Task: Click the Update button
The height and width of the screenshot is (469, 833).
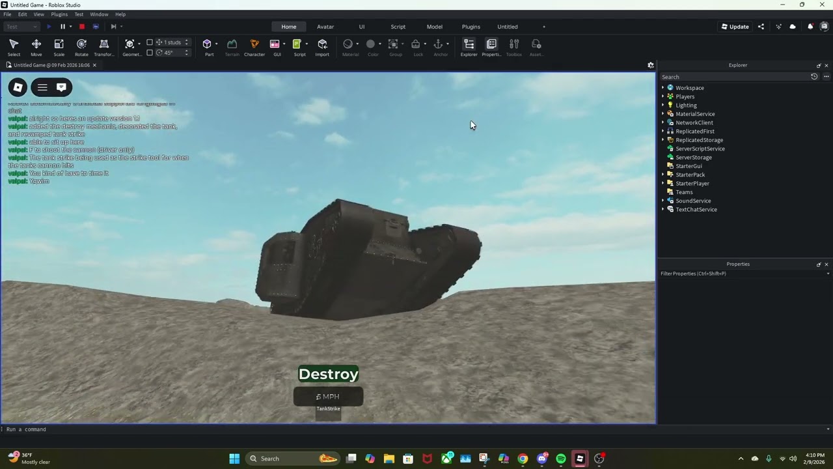Action: (x=735, y=27)
